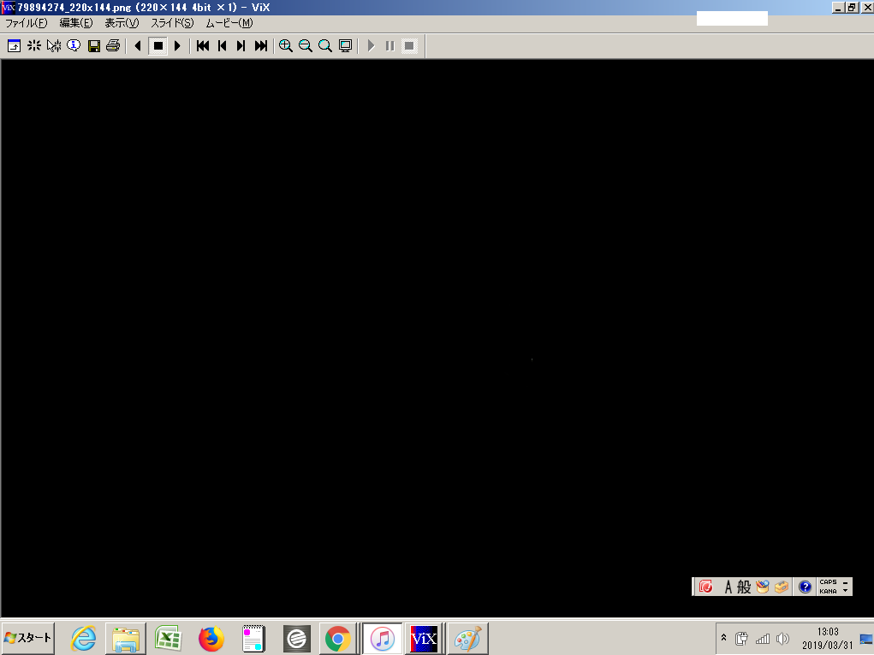Click the power plug tray icon
Screen dimensions: 874x655
click(x=740, y=639)
